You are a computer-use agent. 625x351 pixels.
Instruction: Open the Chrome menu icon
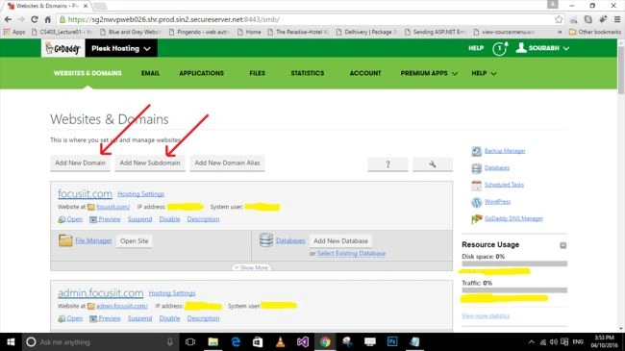coord(617,19)
